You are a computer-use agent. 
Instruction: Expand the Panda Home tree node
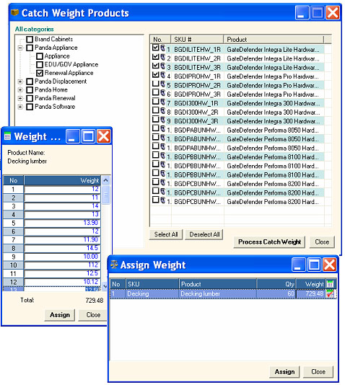point(20,90)
